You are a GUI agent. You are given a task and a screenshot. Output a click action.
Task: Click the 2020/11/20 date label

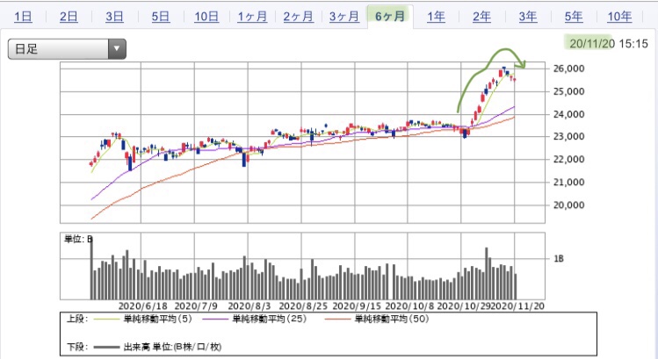pyautogui.click(x=519, y=306)
